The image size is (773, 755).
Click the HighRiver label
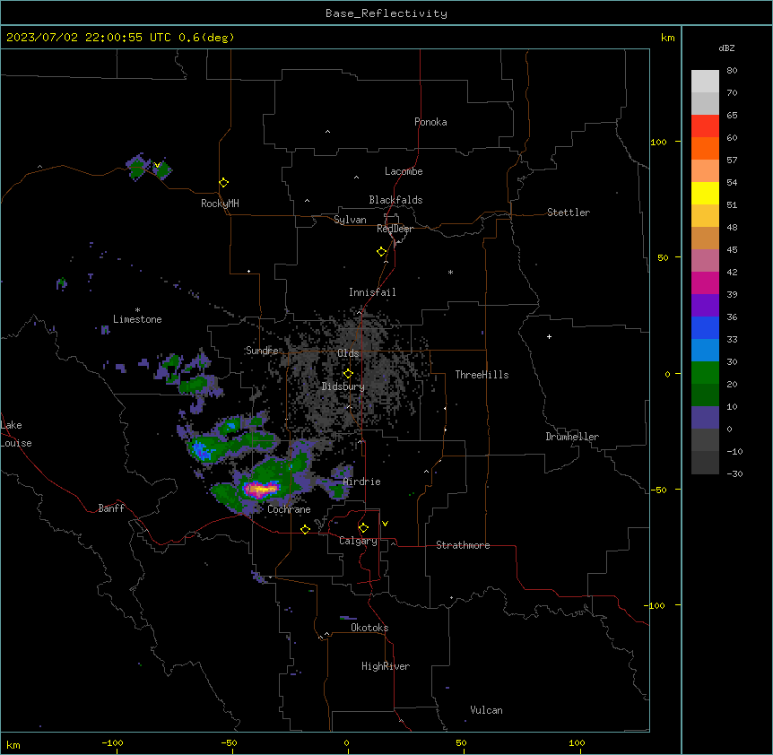coord(386,666)
